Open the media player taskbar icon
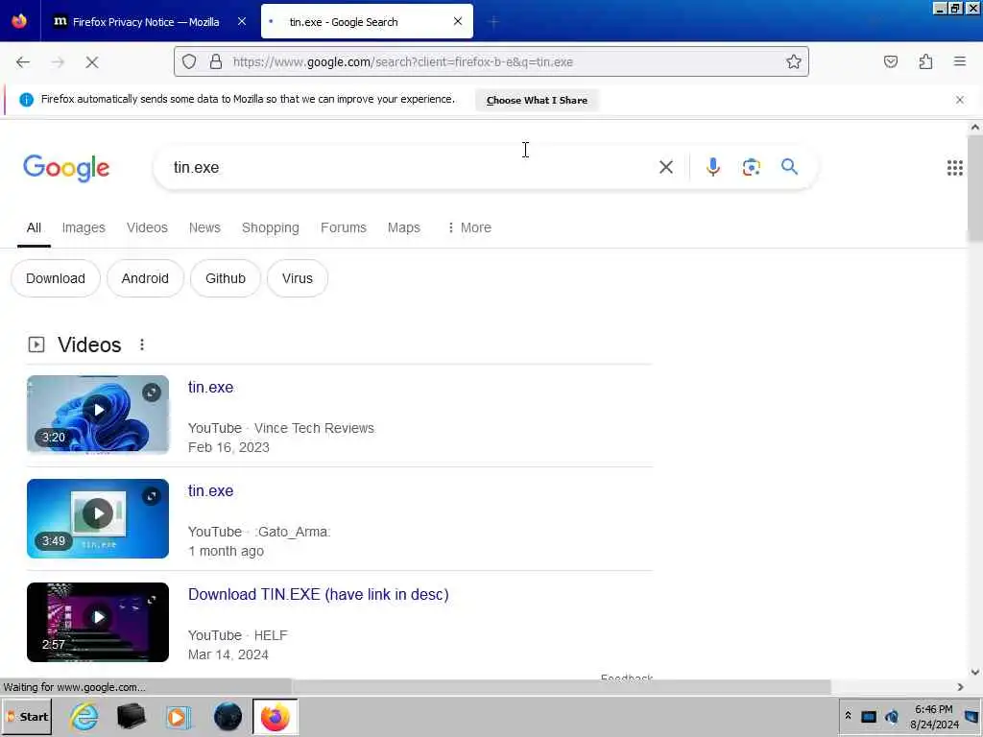The width and height of the screenshot is (983, 737). (x=178, y=716)
